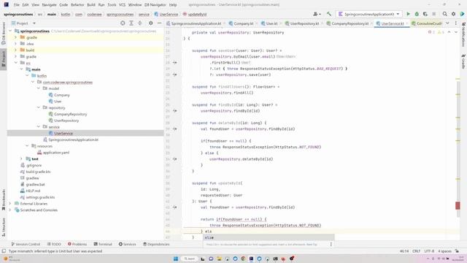Image resolution: width=467 pixels, height=263 pixels.
Task: Expand the build folder in the project tree
Action: [16, 50]
